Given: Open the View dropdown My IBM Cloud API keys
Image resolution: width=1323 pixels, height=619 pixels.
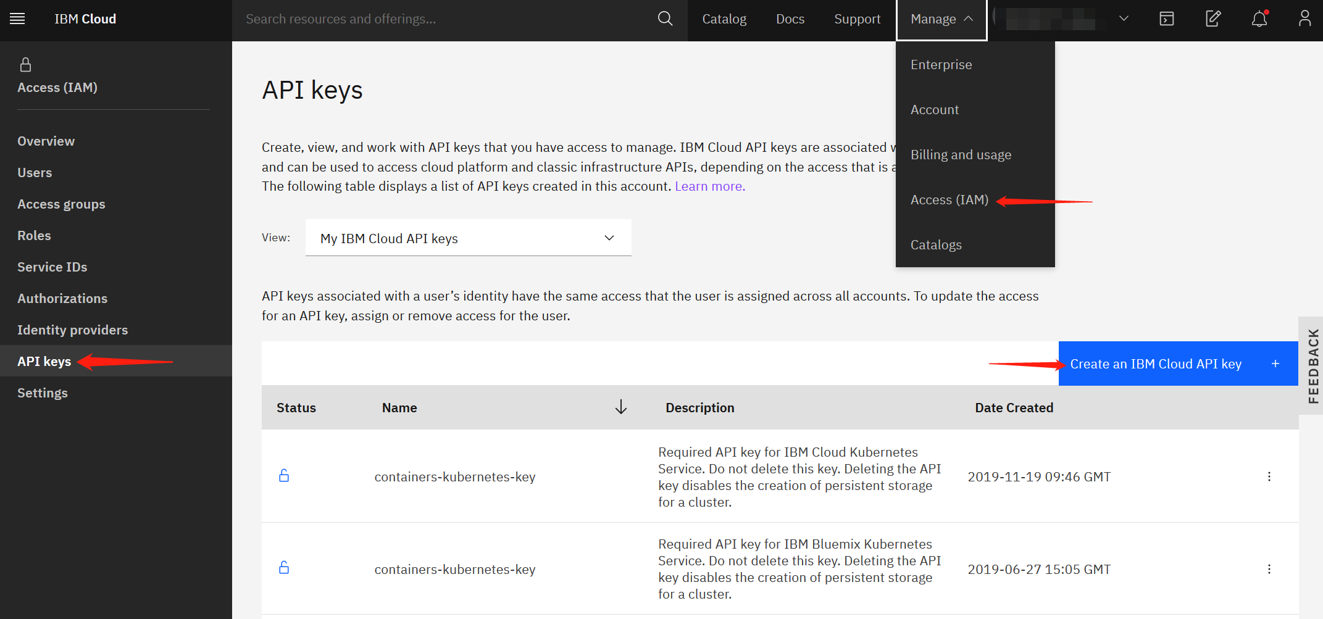Looking at the screenshot, I should (468, 238).
